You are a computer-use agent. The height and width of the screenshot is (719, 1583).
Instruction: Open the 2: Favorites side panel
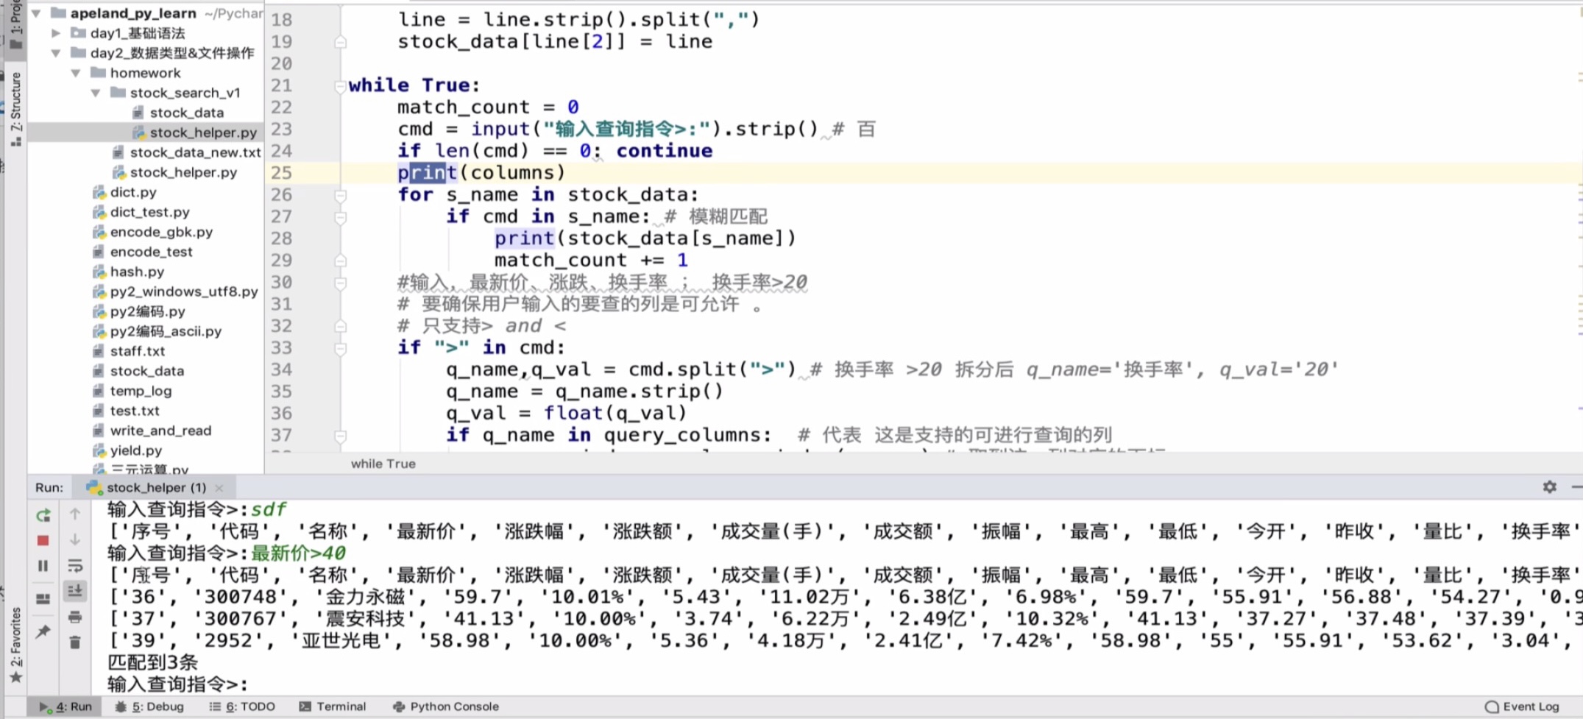(15, 645)
